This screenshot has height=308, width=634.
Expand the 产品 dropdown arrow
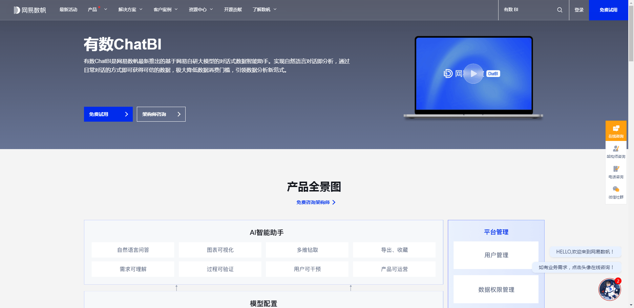(x=106, y=9)
